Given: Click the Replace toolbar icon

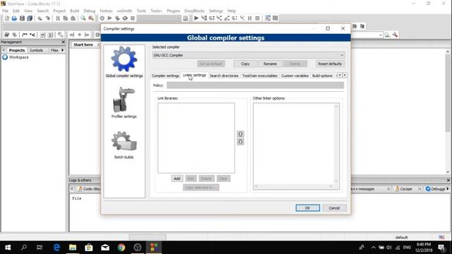Looking at the screenshot, I should pos(91,18).
